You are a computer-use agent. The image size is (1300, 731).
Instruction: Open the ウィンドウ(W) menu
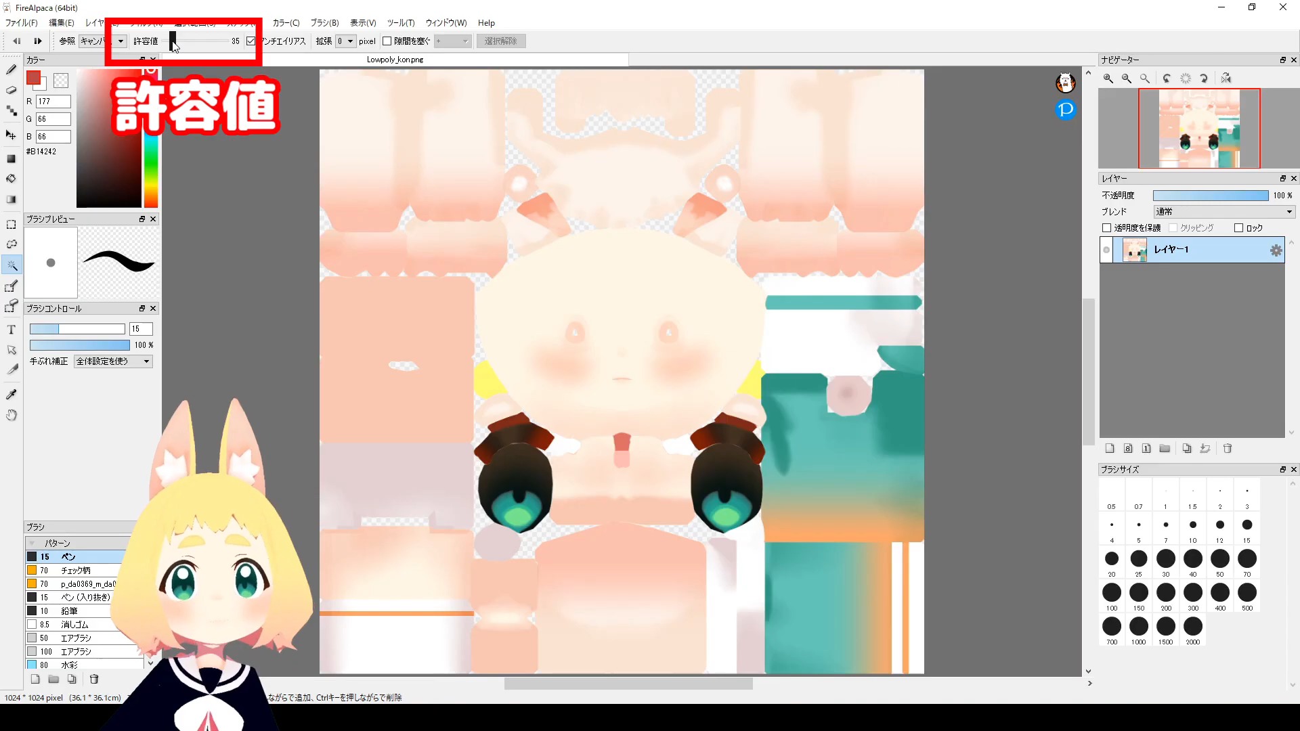(x=446, y=23)
